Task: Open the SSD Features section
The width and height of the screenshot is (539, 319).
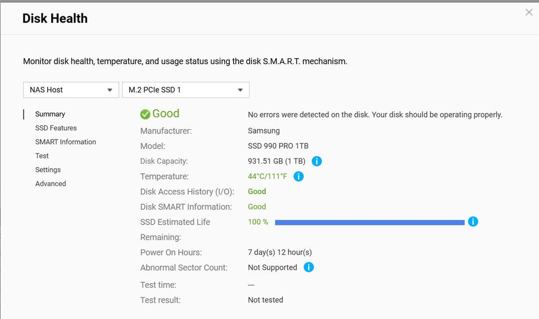Action: (x=56, y=128)
